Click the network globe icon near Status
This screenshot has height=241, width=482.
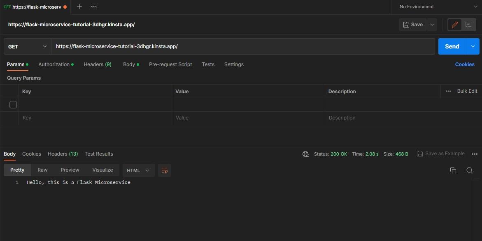click(x=306, y=154)
